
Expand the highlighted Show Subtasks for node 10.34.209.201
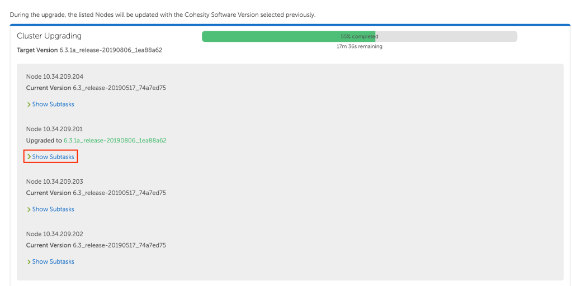pyautogui.click(x=53, y=157)
